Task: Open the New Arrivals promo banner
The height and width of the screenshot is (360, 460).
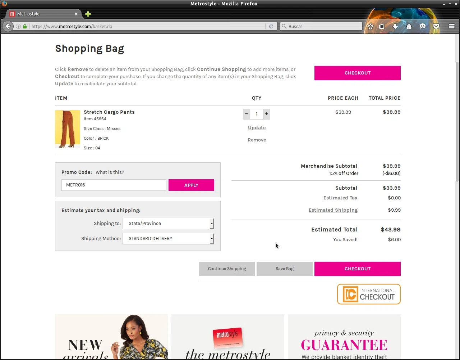Action: click(x=111, y=337)
